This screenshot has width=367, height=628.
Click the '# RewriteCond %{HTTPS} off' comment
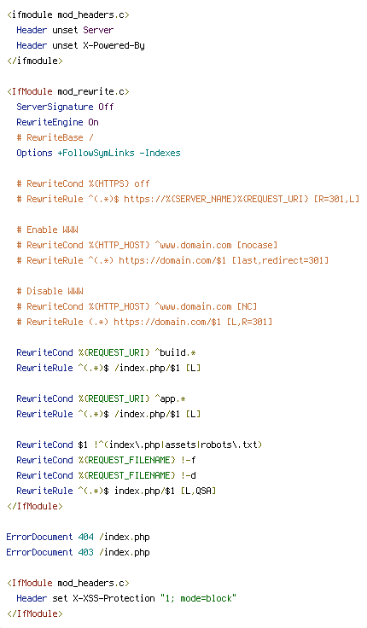point(83,183)
